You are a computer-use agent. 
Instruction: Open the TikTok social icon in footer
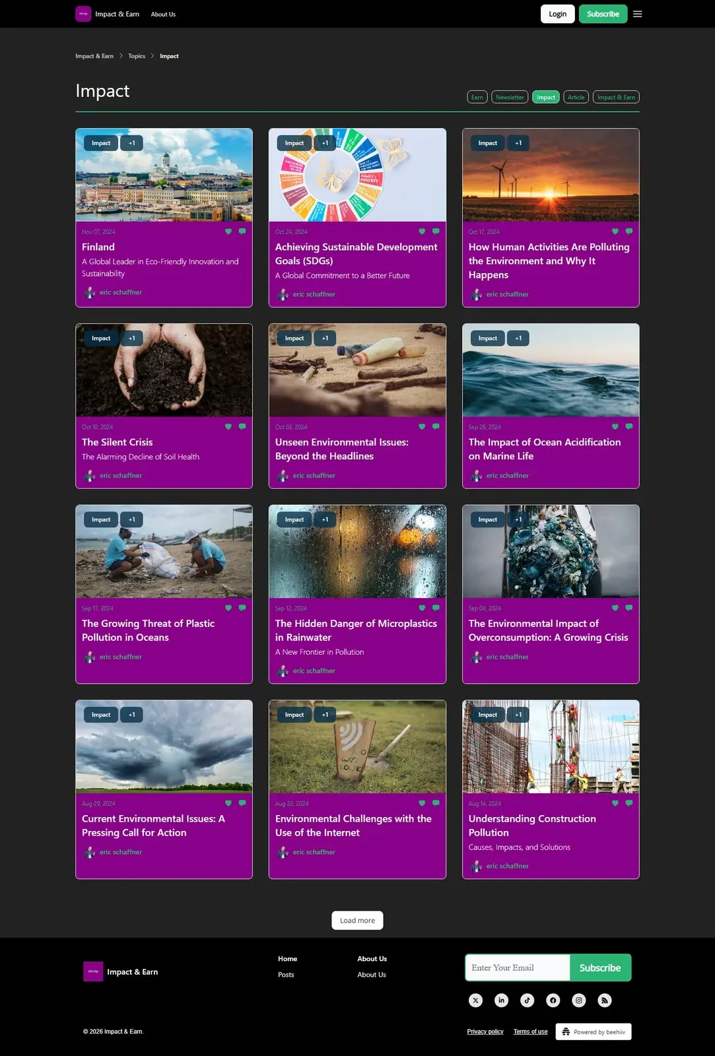(528, 1001)
